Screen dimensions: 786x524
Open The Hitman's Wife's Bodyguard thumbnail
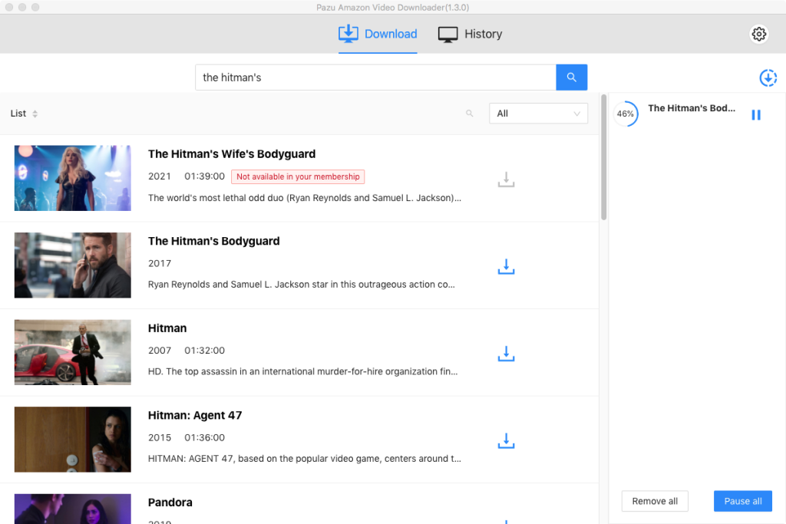point(73,178)
